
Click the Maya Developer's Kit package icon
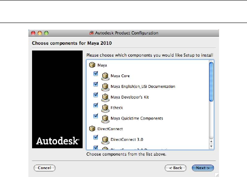click(105, 97)
